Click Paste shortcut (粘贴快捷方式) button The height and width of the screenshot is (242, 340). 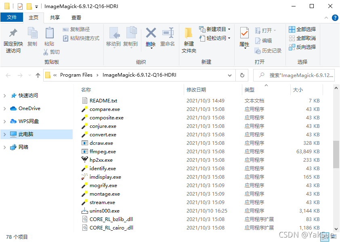click(81, 38)
